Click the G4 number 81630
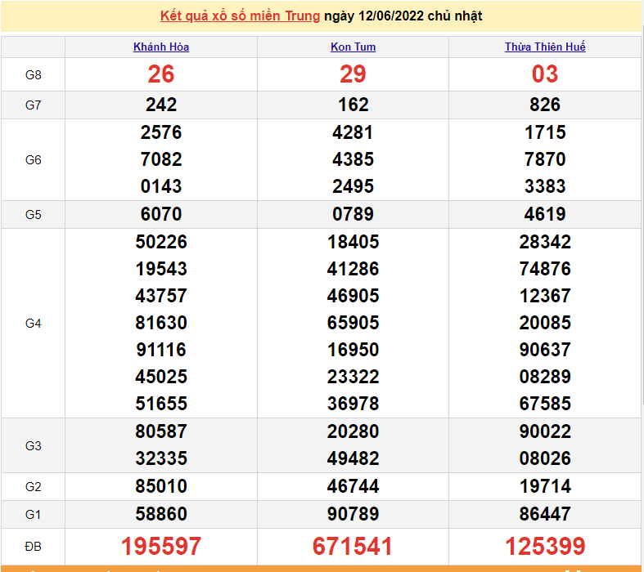The width and height of the screenshot is (644, 572). coord(161,323)
